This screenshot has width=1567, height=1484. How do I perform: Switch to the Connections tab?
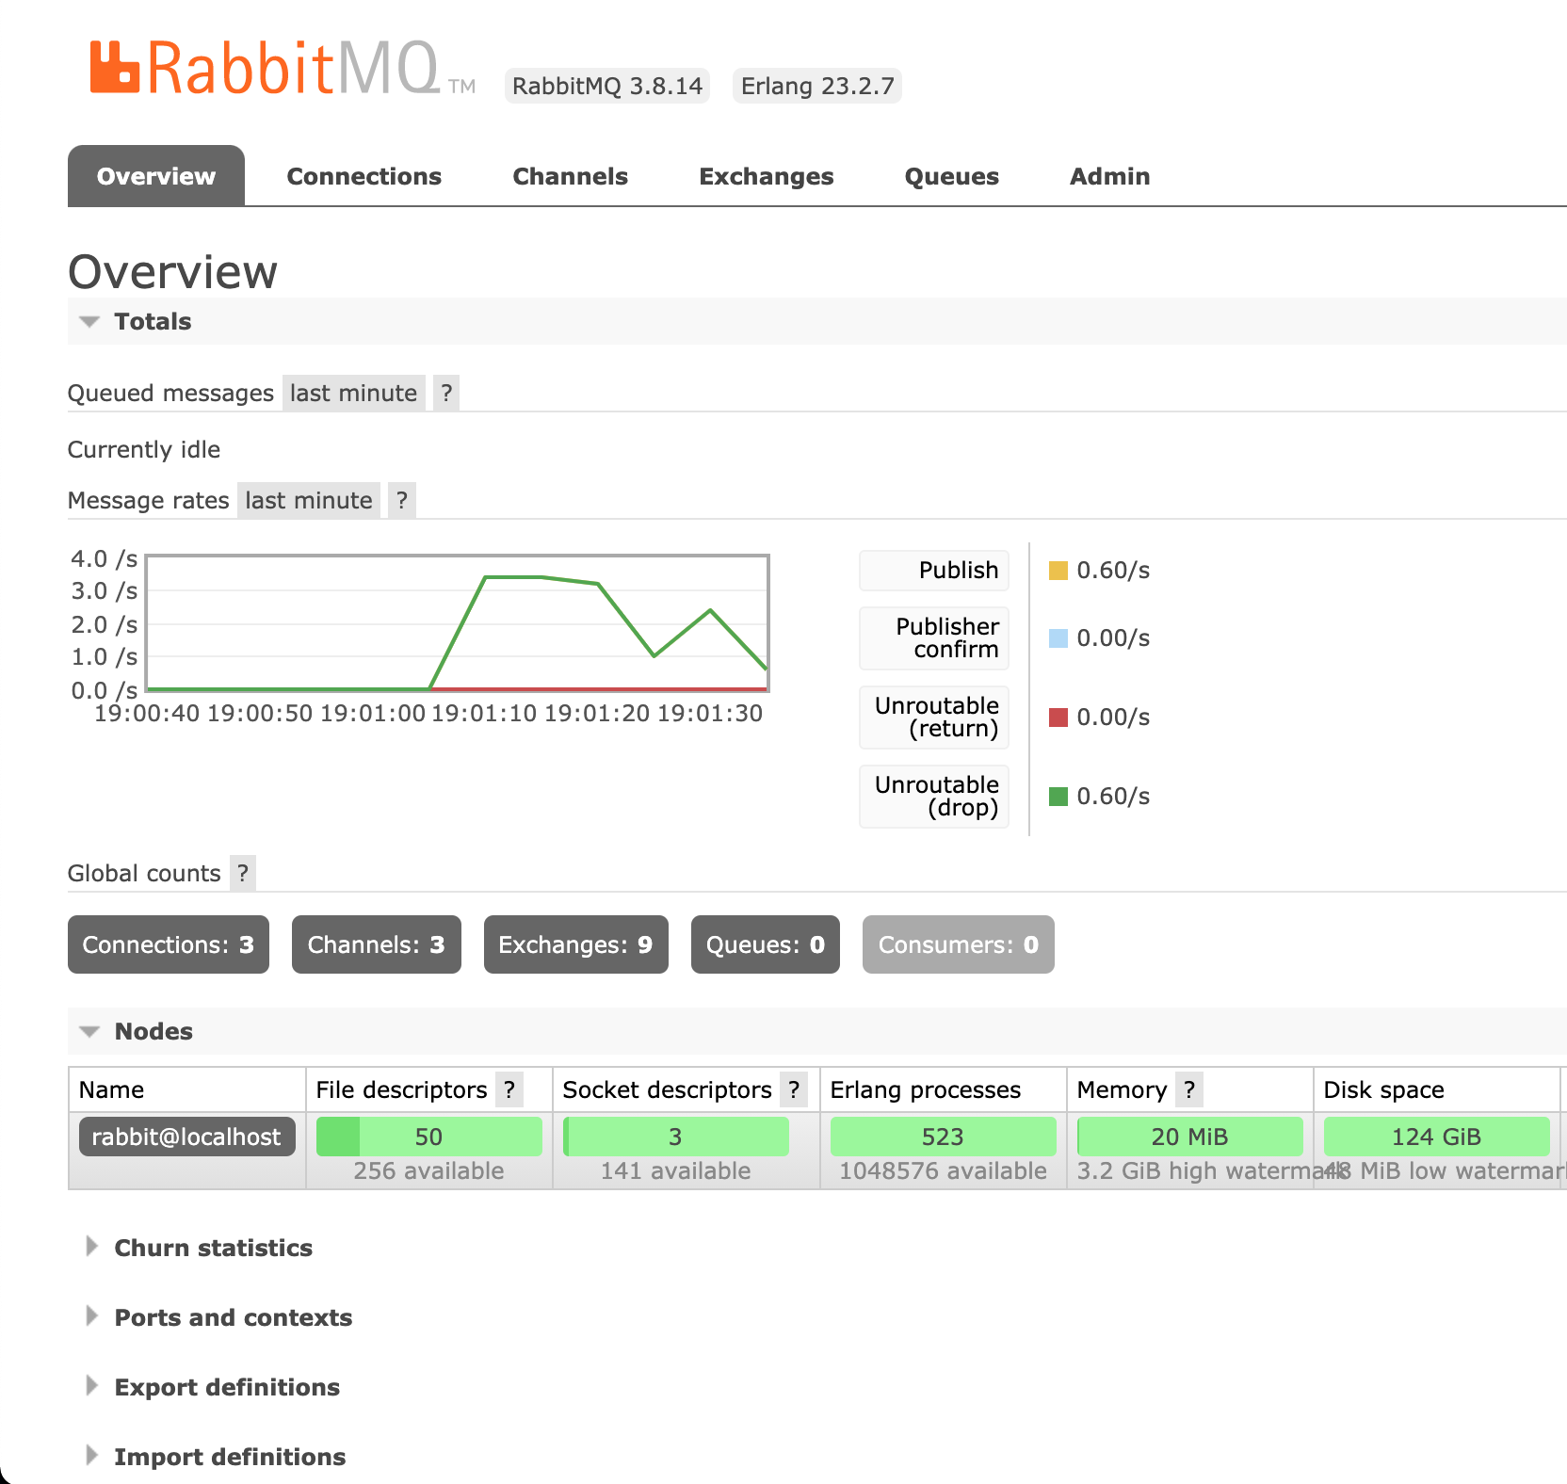coord(364,176)
